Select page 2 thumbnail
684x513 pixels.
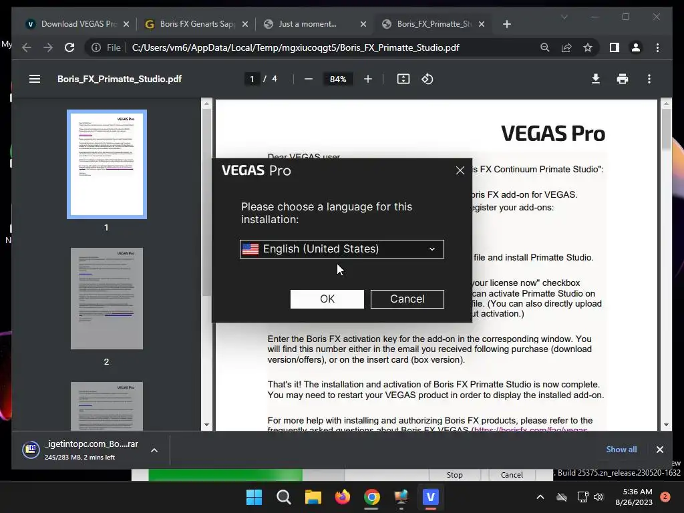(107, 299)
